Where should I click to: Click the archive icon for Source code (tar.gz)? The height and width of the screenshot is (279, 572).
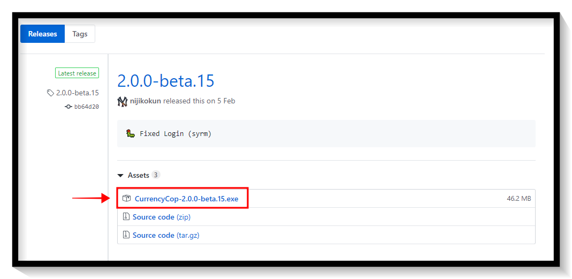pyautogui.click(x=126, y=235)
